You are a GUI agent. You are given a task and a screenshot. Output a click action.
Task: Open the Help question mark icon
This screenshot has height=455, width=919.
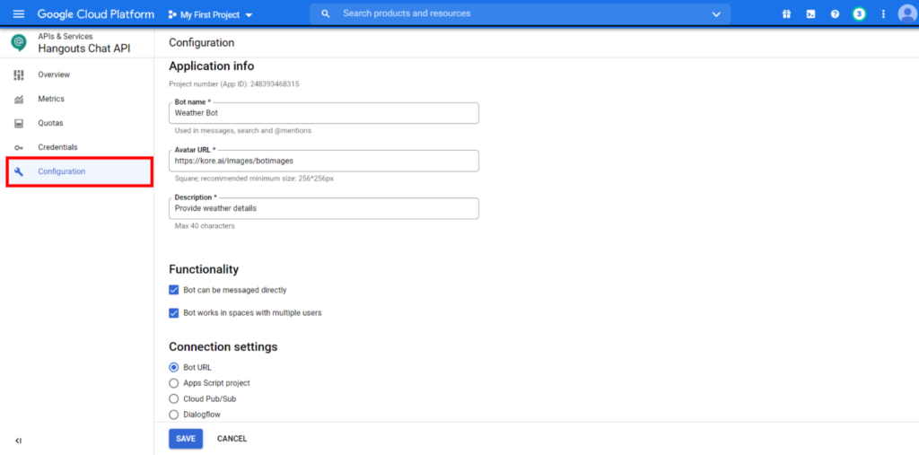(x=835, y=14)
